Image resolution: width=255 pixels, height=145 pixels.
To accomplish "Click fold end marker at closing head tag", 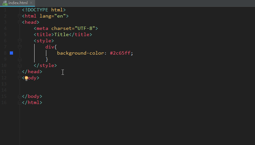I will (20, 72).
